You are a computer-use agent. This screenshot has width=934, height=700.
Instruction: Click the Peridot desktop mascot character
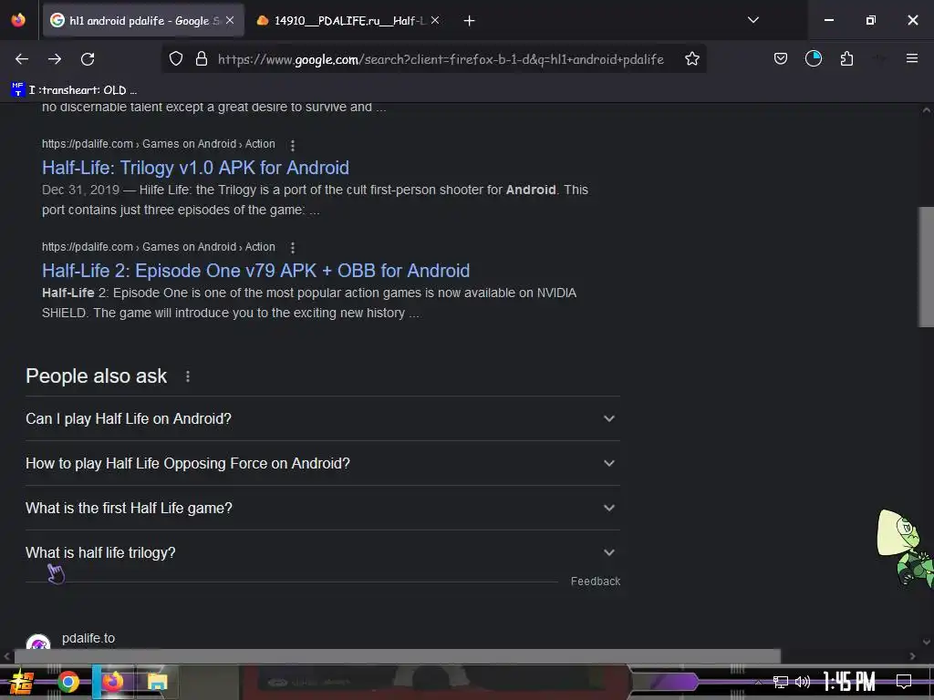click(905, 549)
